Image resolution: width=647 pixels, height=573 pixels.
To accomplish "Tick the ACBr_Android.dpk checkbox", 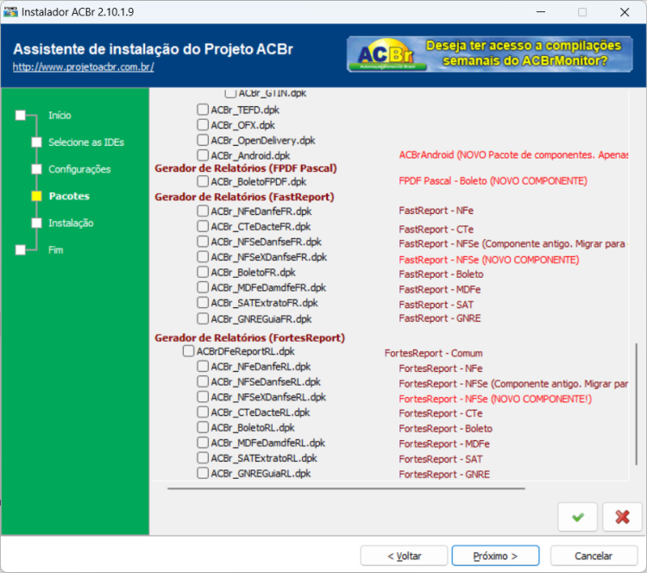I will tap(203, 155).
